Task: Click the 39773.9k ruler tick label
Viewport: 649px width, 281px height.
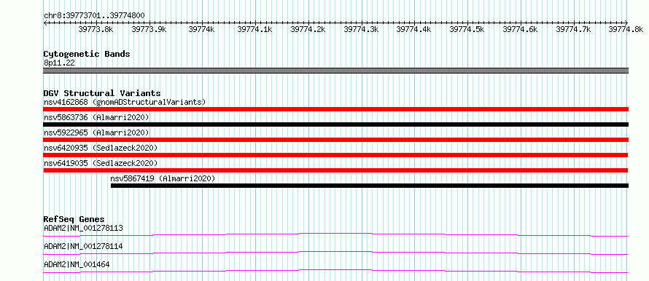Action: [149, 29]
